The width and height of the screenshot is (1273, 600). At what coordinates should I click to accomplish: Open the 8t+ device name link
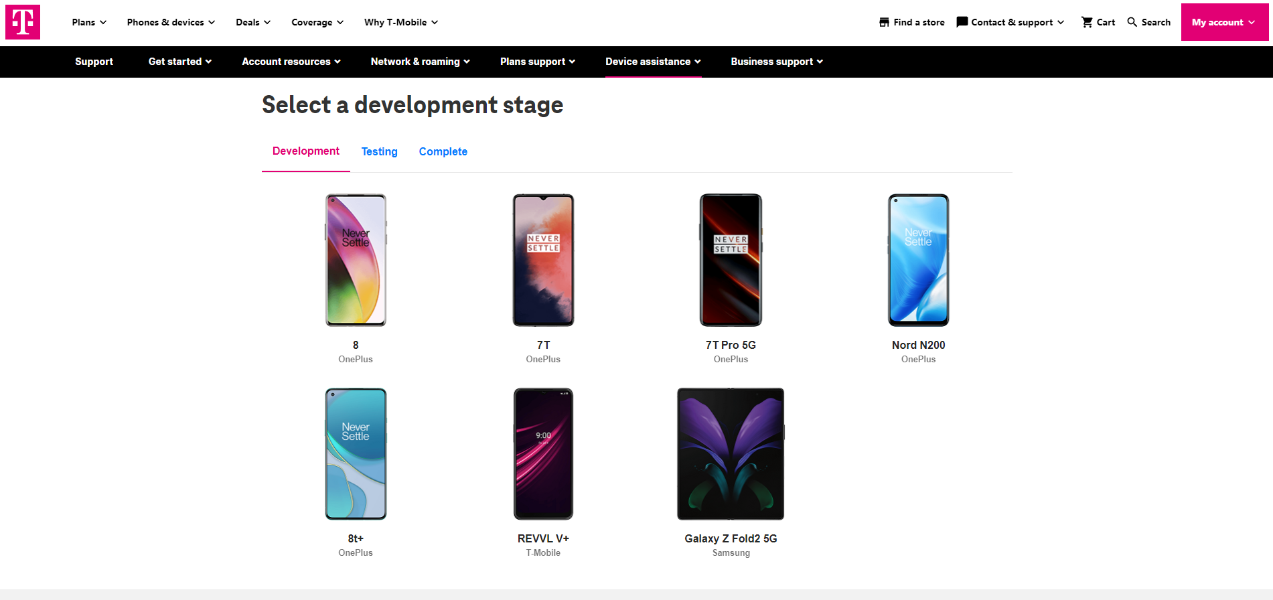pyautogui.click(x=356, y=538)
